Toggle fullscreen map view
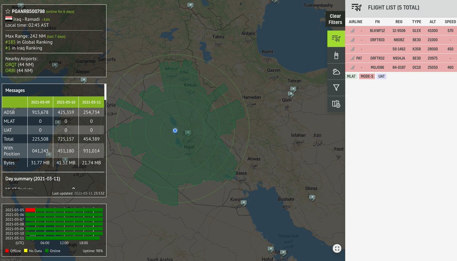The height and width of the screenshot is (261, 457). tap(337, 248)
